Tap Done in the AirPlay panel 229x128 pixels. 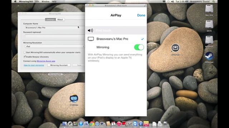tap(141, 15)
